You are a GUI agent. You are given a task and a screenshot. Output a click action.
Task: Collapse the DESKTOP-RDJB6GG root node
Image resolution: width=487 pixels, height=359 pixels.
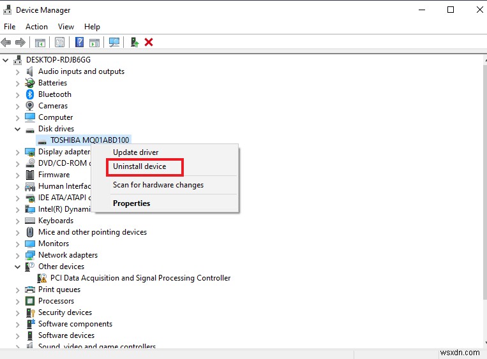click(6, 60)
